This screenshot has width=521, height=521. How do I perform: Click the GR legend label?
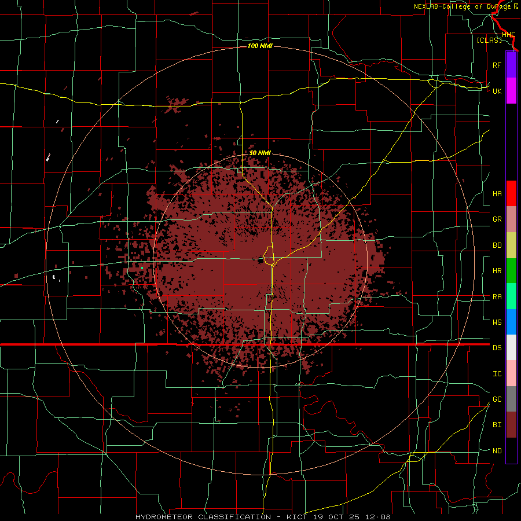click(x=497, y=219)
